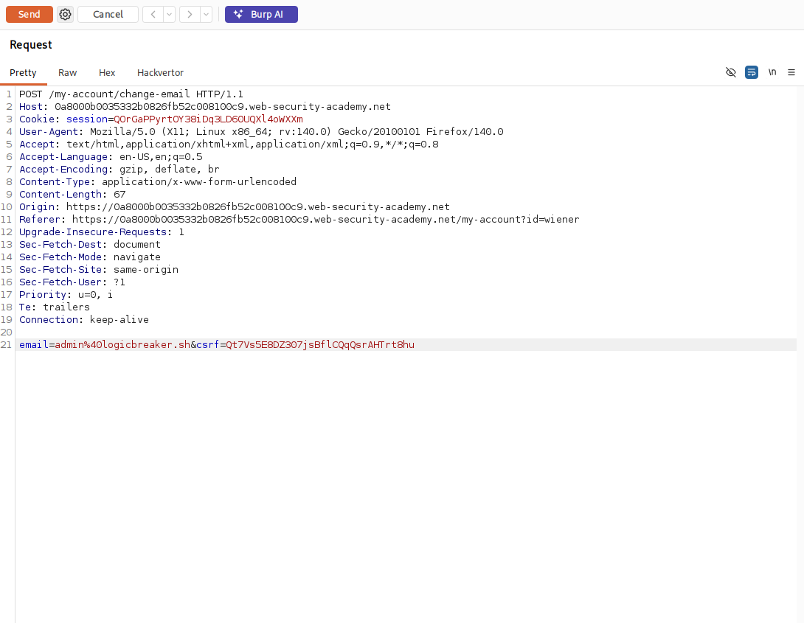Switch to the Pretty tab
This screenshot has width=804, height=623.
pos(23,73)
